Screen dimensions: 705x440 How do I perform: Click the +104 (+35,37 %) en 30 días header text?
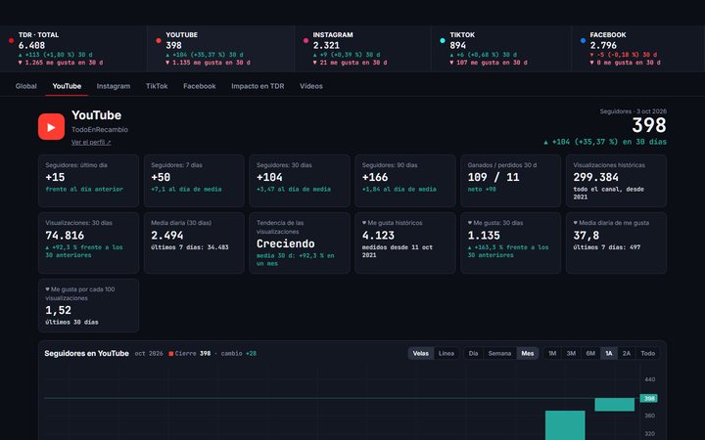point(605,142)
